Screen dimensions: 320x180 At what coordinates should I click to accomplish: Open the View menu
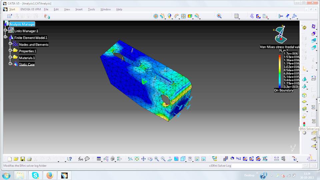67,9
